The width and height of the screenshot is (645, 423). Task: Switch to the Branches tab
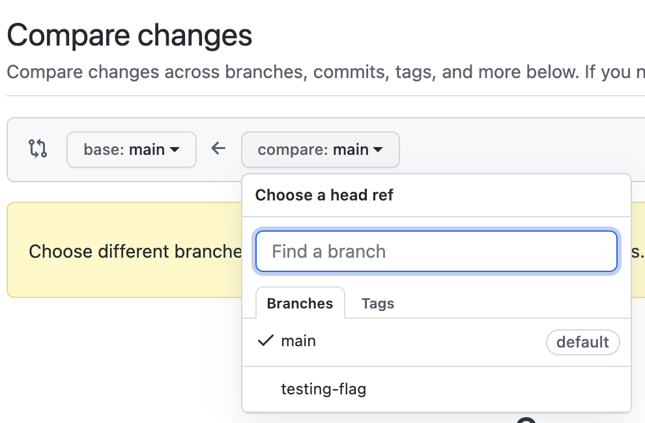point(300,303)
